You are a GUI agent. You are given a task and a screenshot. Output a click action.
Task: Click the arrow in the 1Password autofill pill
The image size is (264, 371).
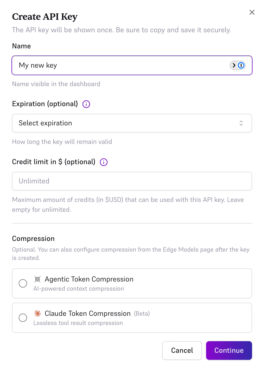coord(234,65)
